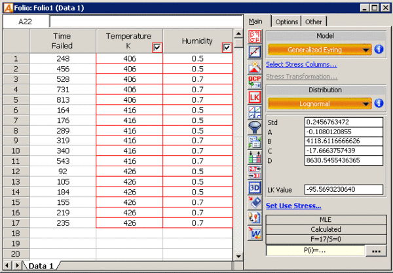Select row header 20
393x273 pixels.
coord(16,254)
